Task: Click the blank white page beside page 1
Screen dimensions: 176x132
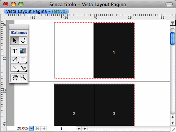Action: point(74,51)
